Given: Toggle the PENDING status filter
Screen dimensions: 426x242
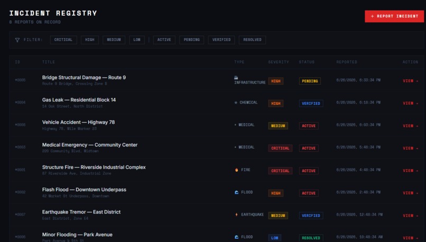Looking at the screenshot, I should tap(191, 40).
